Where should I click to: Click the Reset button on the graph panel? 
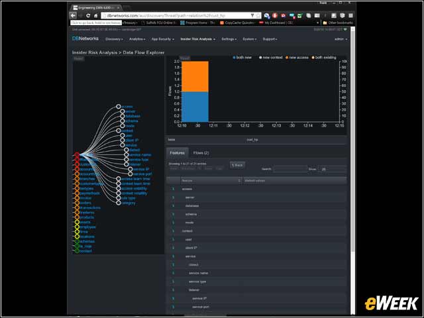pos(78,59)
